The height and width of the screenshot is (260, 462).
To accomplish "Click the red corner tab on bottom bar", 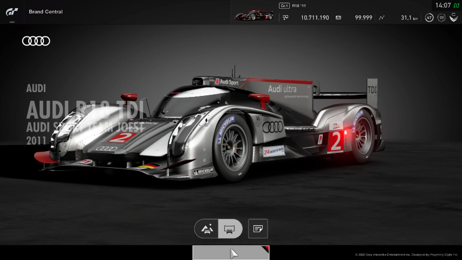I will point(266,249).
